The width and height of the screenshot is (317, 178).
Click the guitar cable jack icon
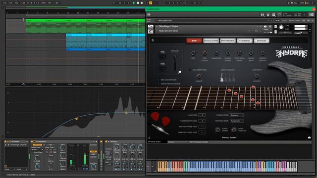tap(160, 129)
